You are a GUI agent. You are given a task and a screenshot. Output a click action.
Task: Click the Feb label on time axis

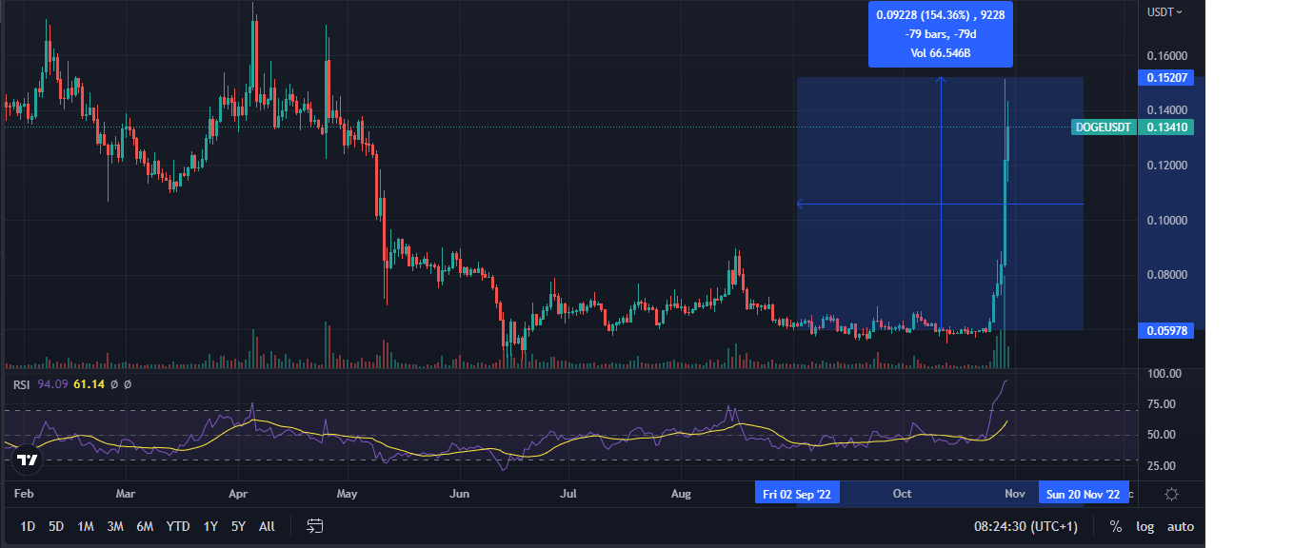point(26,494)
